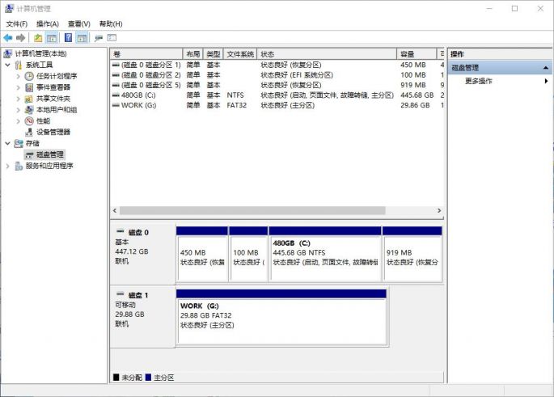Open Performance (性能) tree node
554x397 pixels.
pos(42,120)
